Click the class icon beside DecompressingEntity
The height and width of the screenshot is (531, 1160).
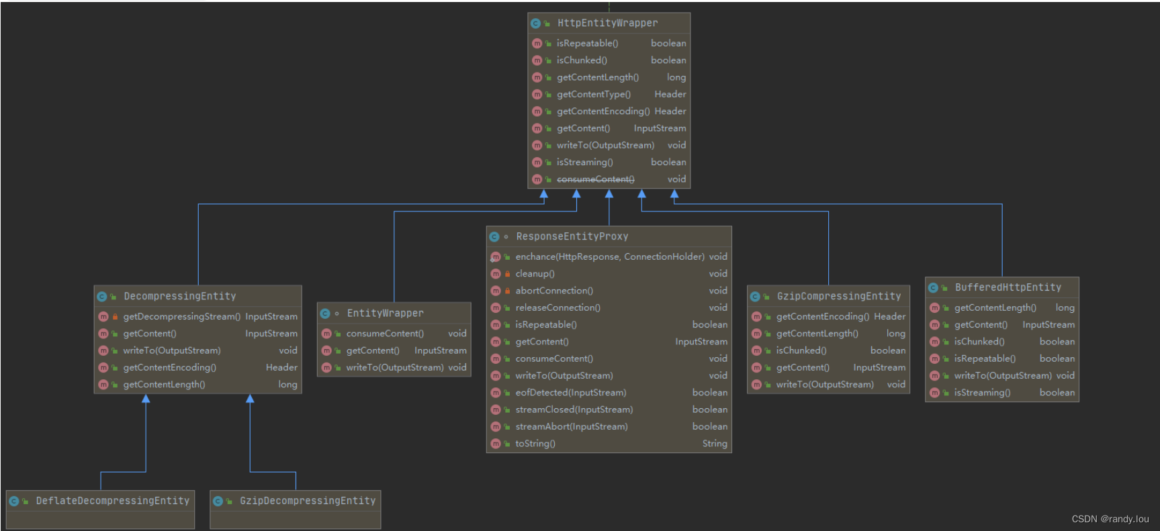coord(102,297)
